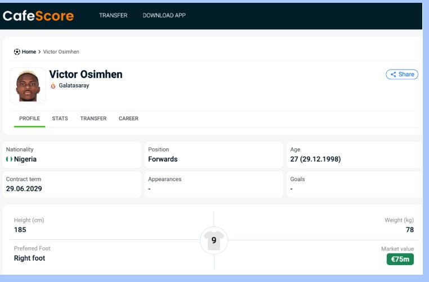Viewport: 429px width, 282px height.
Task: Click the €75m market value badge
Action: 400,259
